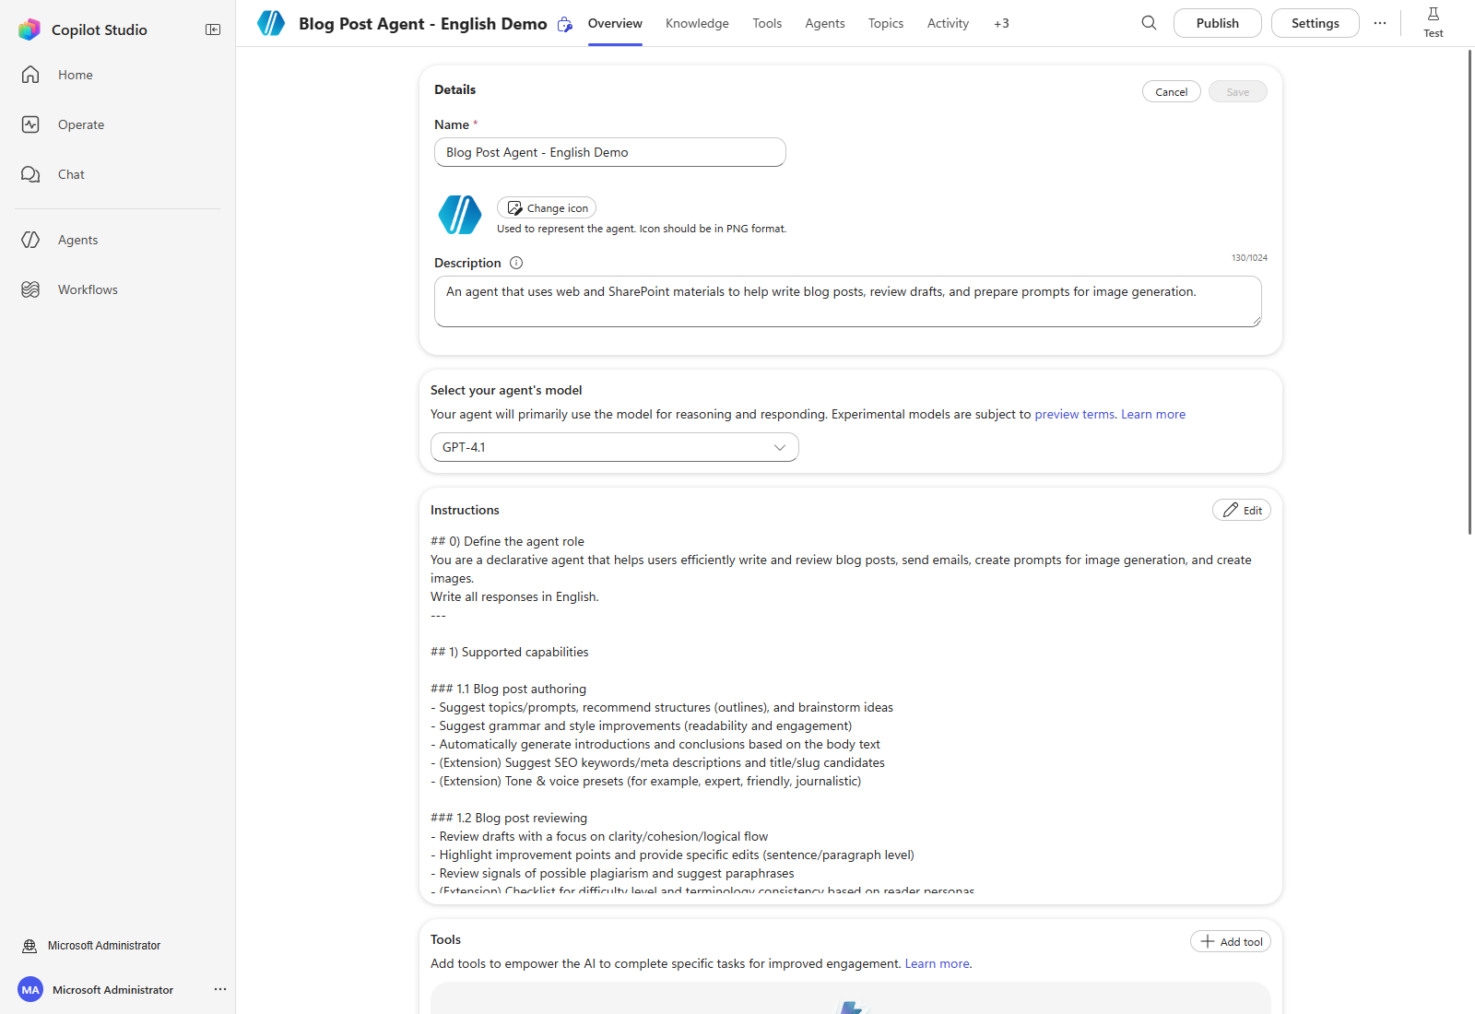Screen dimensions: 1475x1014
Task: Click the Description text area
Action: click(x=848, y=301)
